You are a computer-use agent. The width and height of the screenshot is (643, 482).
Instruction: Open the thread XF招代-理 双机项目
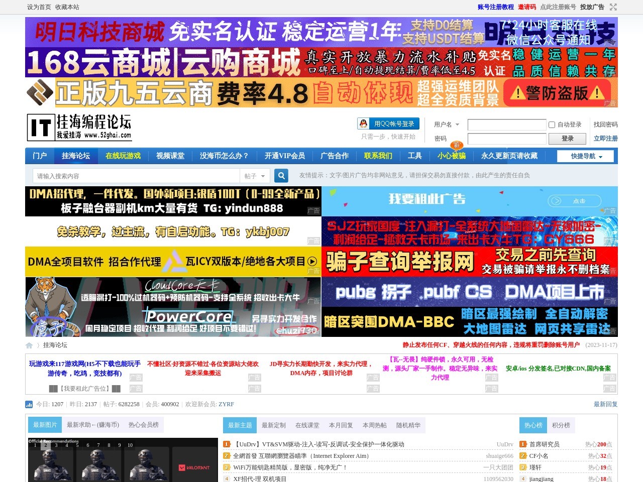point(260,479)
